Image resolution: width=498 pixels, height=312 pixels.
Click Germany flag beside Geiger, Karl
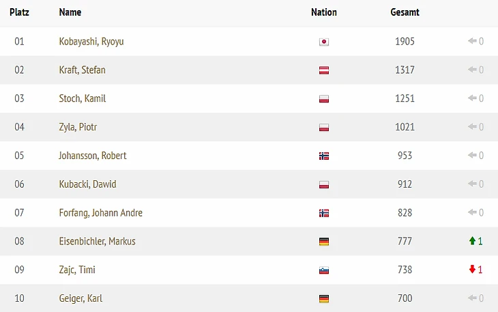[324, 299]
